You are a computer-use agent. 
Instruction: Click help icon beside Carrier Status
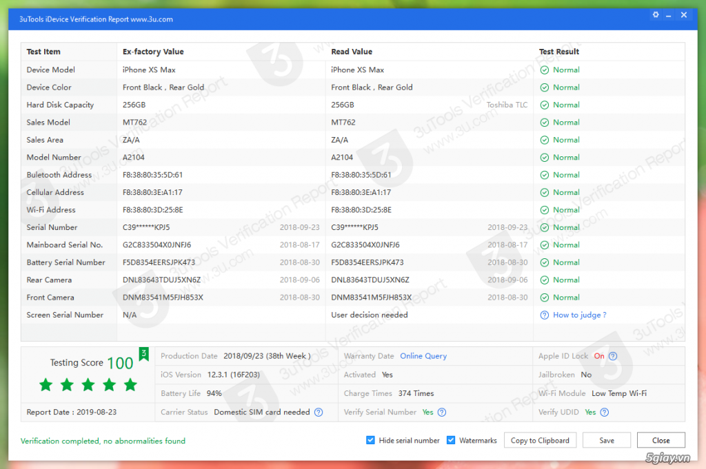coord(319,413)
